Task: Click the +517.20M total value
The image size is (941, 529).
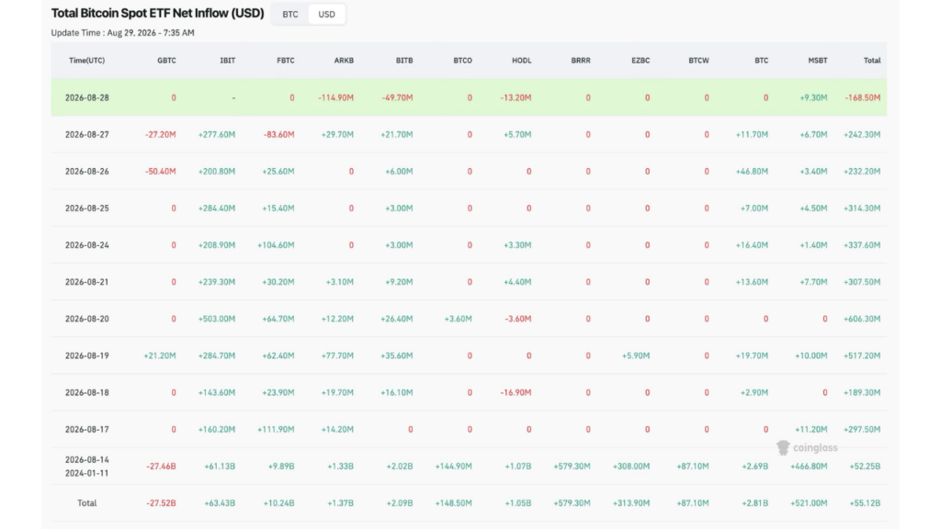Action: point(862,355)
